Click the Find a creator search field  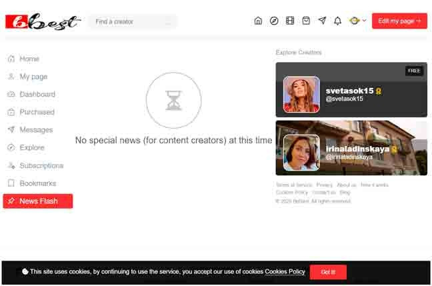[132, 22]
